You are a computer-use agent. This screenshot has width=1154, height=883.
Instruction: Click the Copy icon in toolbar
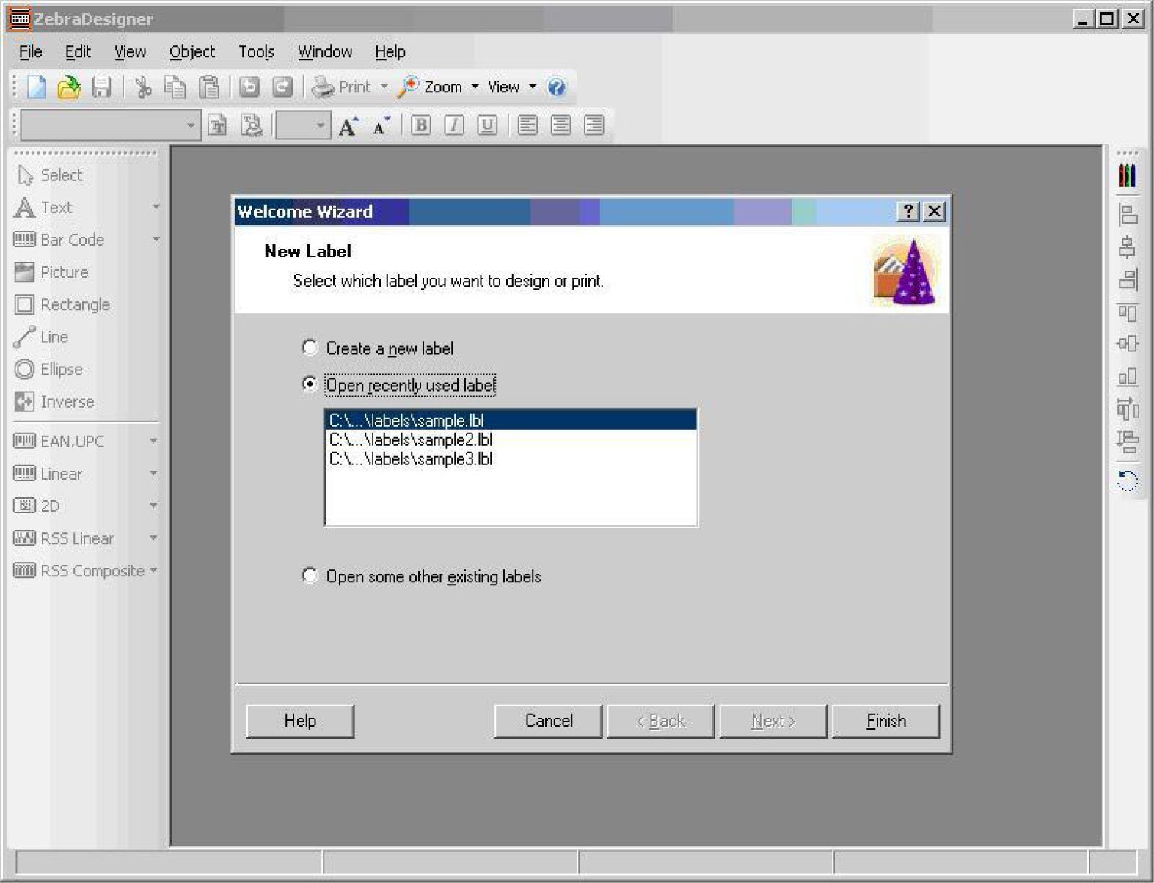coord(175,87)
